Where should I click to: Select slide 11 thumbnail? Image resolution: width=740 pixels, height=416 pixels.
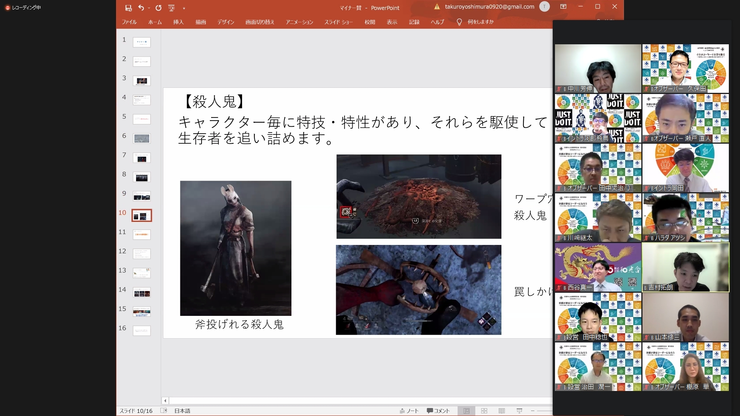click(x=142, y=235)
